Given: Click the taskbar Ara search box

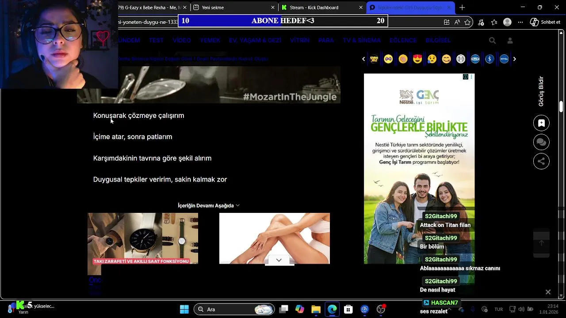Looking at the screenshot, I should click(x=234, y=309).
